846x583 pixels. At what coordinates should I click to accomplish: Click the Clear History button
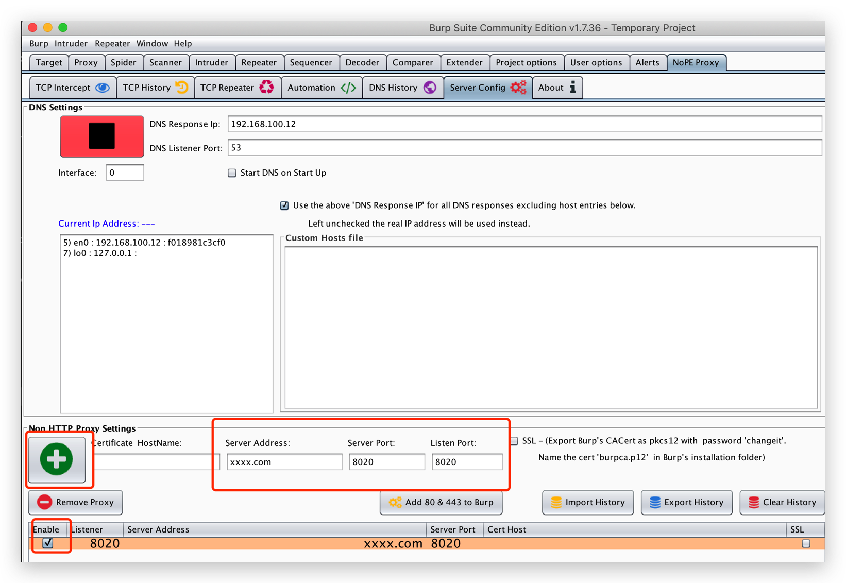(x=782, y=502)
